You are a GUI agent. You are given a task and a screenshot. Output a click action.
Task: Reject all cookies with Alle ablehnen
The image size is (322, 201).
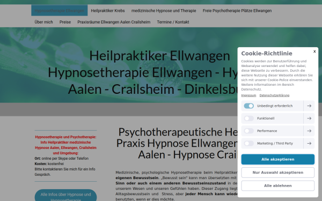tap(277, 185)
